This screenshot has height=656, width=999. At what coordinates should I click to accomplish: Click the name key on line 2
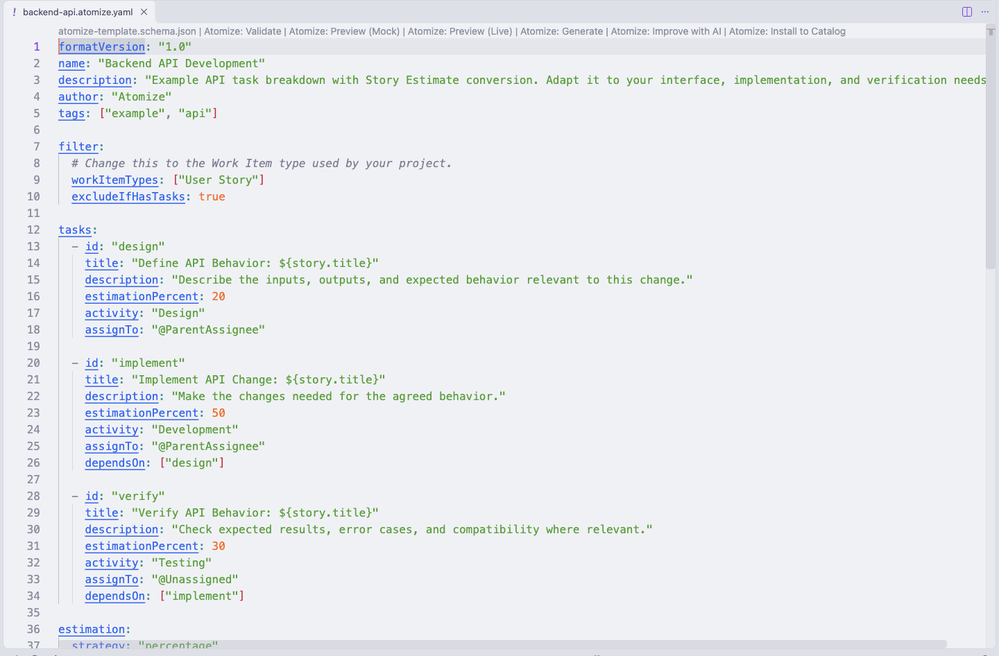tap(71, 63)
